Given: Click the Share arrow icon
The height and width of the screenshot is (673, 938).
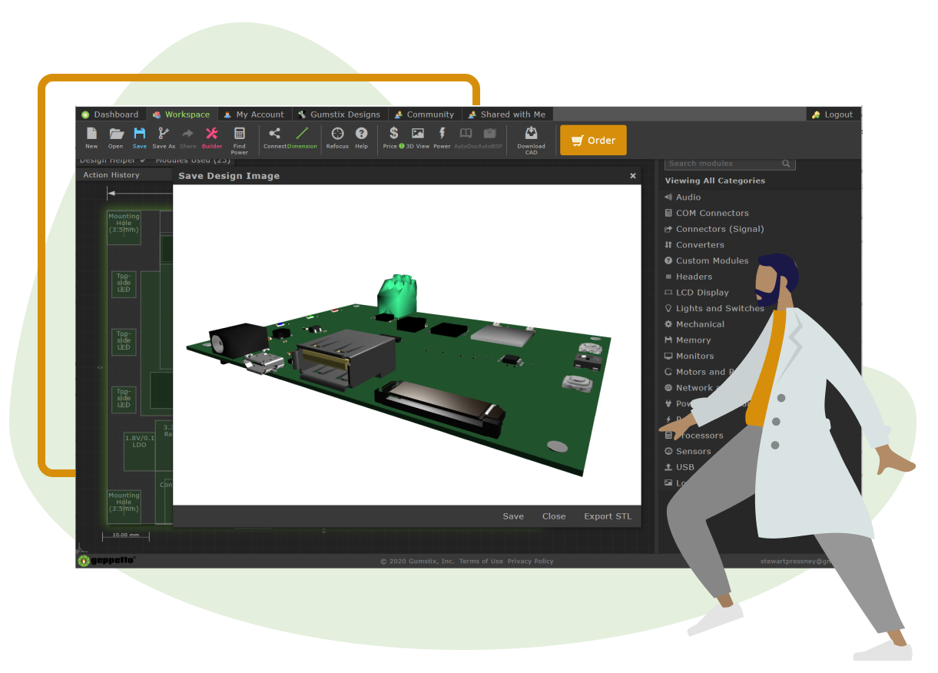Looking at the screenshot, I should click(187, 134).
